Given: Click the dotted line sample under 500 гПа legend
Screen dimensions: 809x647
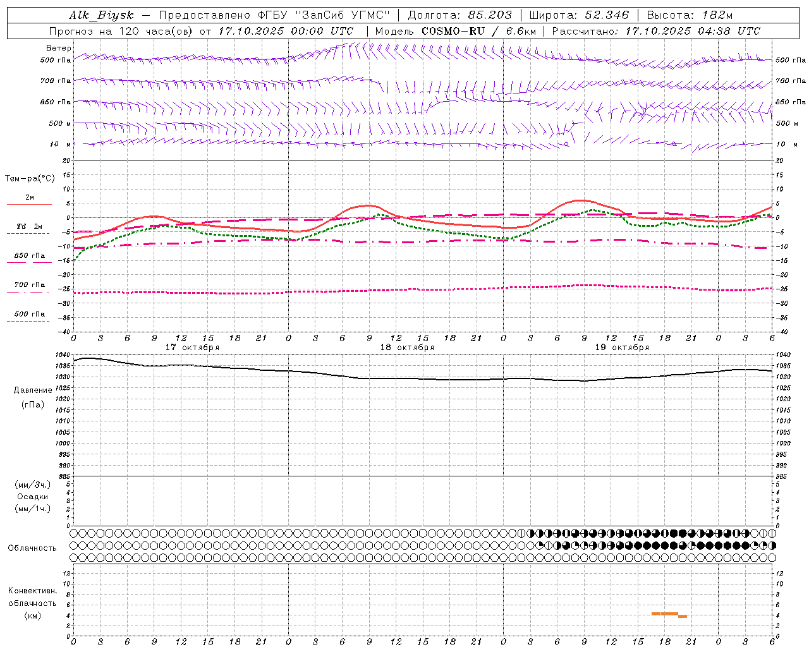Looking at the screenshot, I should pos(28,321).
